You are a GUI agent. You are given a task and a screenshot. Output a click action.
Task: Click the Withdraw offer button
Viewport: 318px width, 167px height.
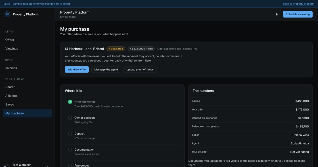[x=77, y=70]
